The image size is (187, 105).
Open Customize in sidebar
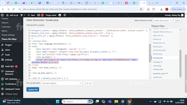[x=6, y=27]
